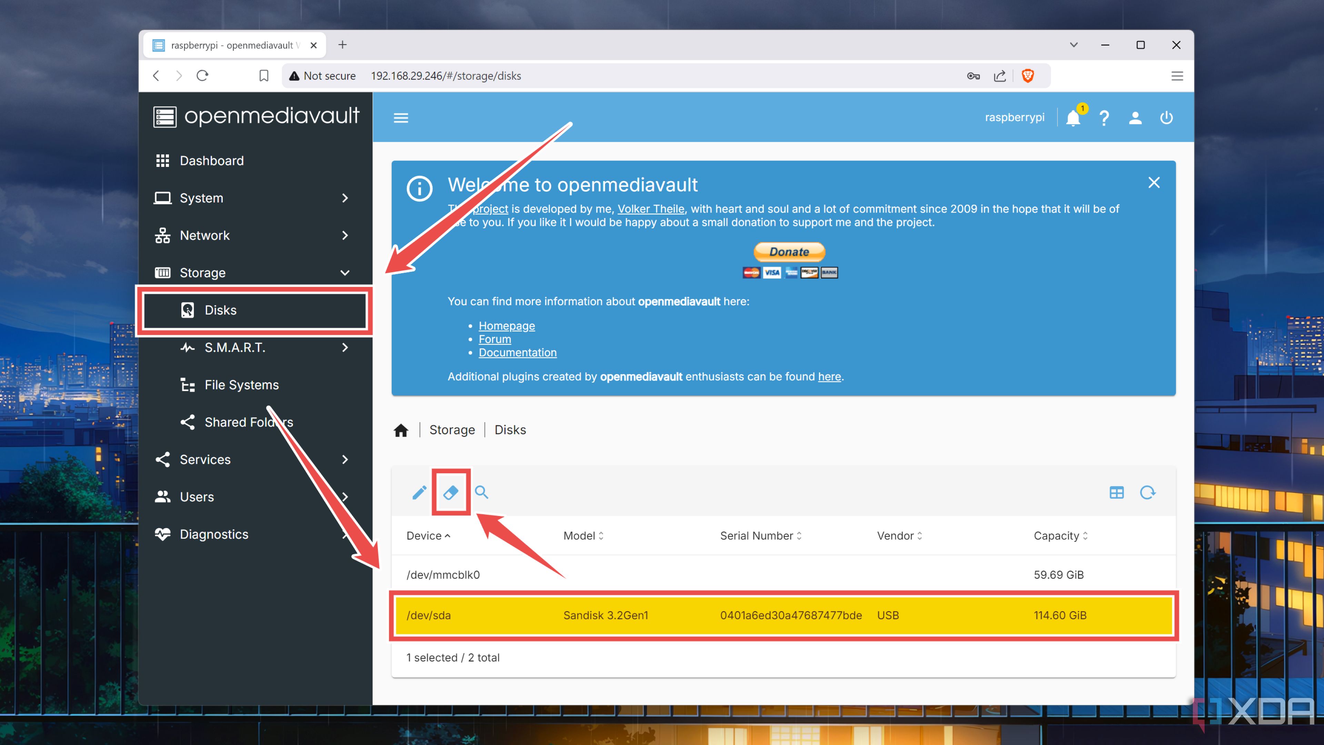Image resolution: width=1324 pixels, height=745 pixels.
Task: Close the Welcome to openmediavault banner
Action: 1154,182
